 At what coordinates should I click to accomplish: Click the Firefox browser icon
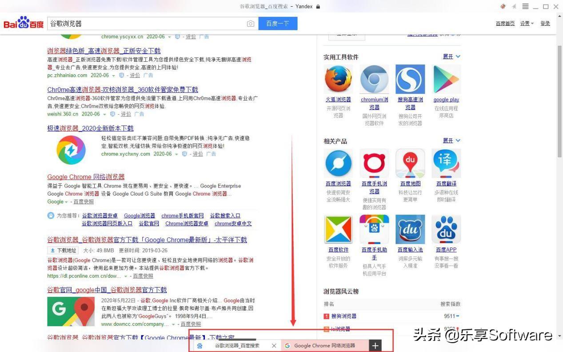coord(338,80)
